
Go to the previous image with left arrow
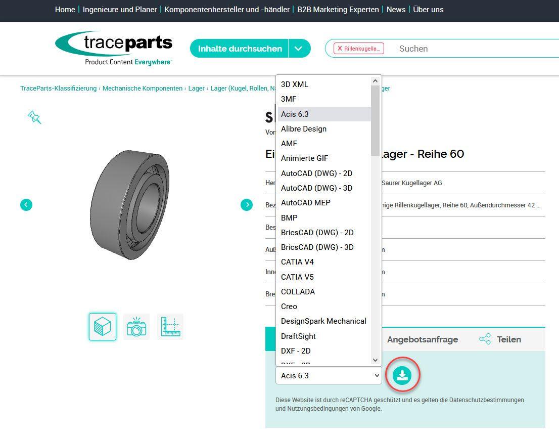tap(26, 204)
